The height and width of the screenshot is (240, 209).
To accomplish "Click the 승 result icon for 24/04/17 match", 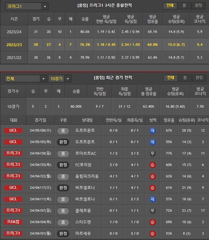I will coord(152,188).
